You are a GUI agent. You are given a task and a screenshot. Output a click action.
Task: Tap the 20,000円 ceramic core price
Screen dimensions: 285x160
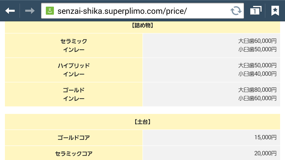pos(265,153)
